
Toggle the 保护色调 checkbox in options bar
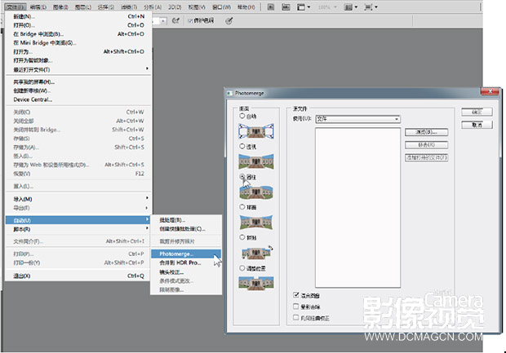pyautogui.click(x=190, y=20)
